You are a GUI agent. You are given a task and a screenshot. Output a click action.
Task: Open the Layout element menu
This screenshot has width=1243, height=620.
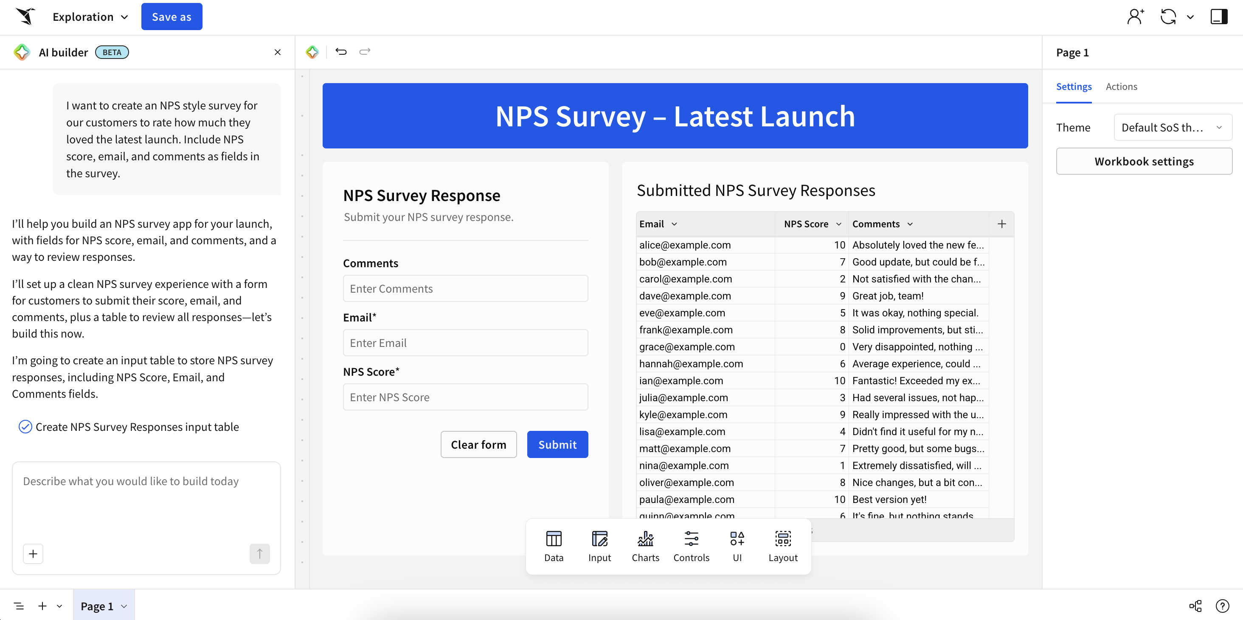pos(783,546)
